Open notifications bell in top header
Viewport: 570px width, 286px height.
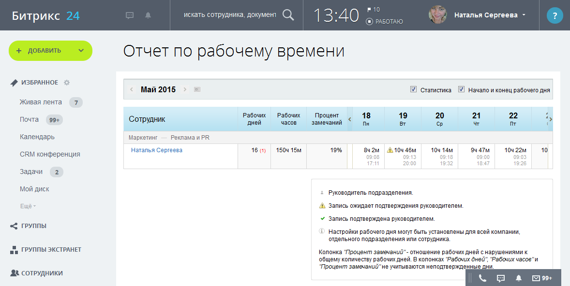[x=148, y=15]
